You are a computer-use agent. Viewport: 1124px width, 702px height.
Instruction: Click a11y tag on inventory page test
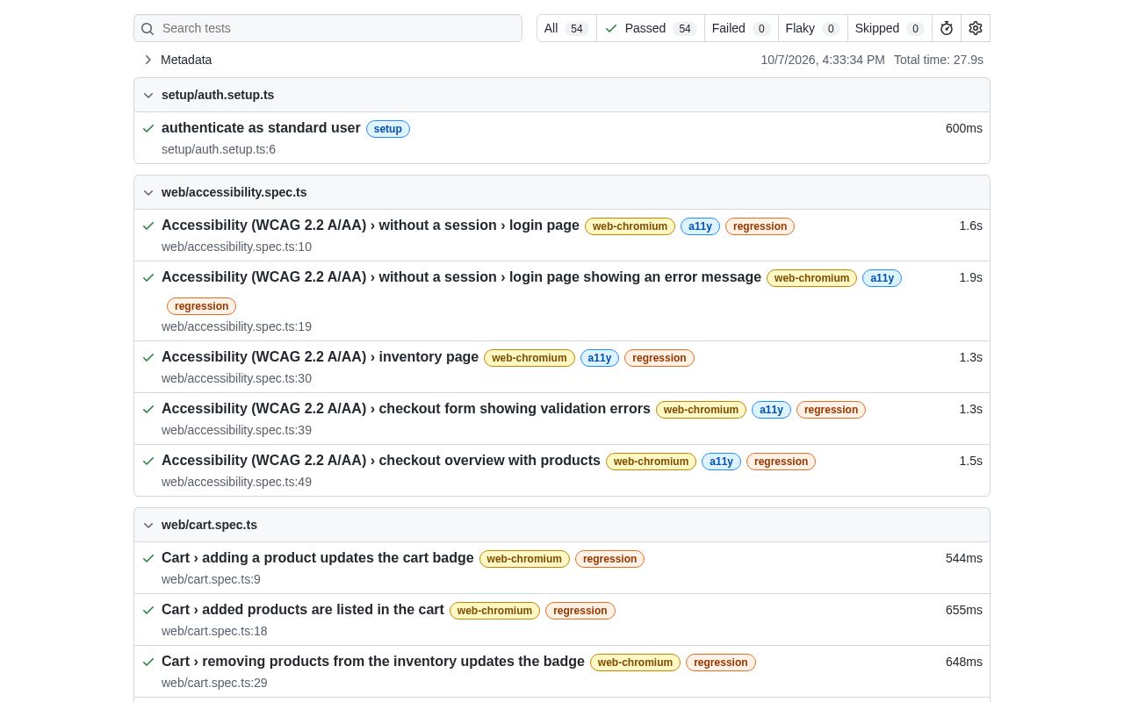(600, 358)
